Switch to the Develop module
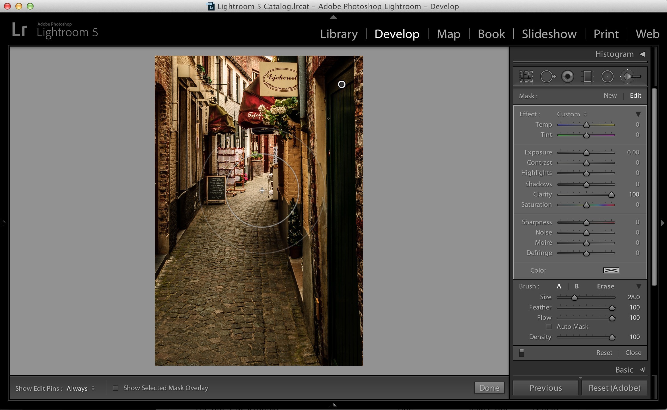The height and width of the screenshot is (410, 667). [397, 34]
